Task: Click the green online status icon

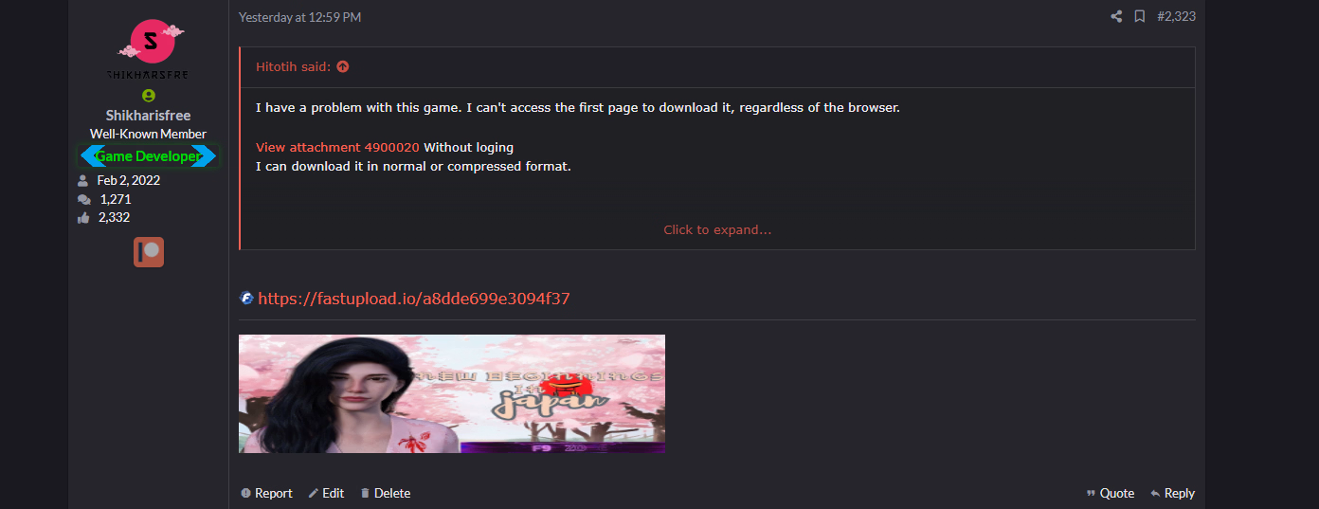Action: pyautogui.click(x=149, y=96)
